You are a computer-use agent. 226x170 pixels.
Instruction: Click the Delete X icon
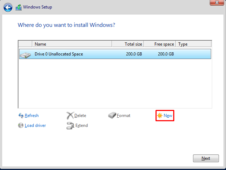click(x=70, y=116)
